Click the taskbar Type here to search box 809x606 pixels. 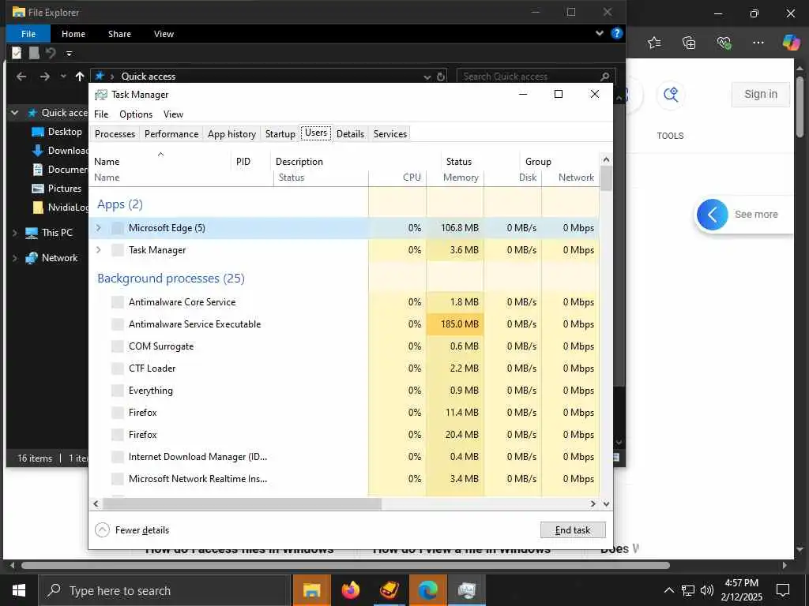[x=164, y=590]
